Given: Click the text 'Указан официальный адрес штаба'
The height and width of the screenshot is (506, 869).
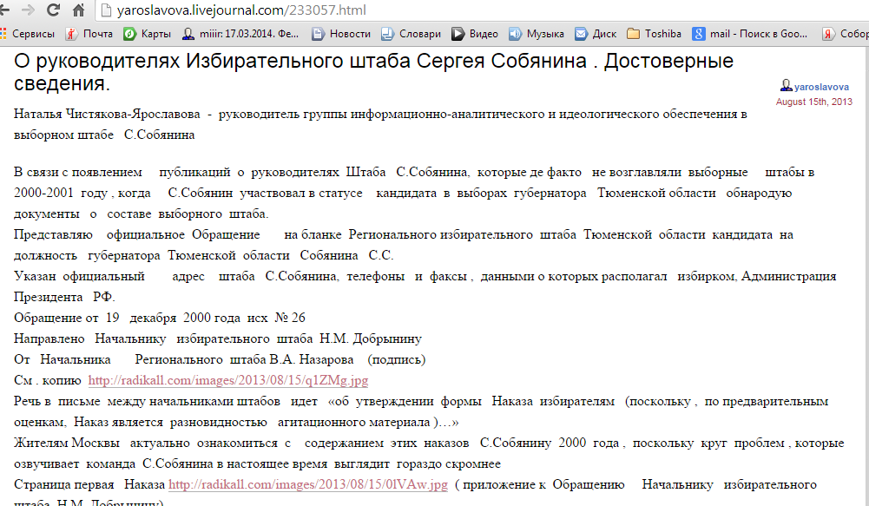Looking at the screenshot, I should (x=134, y=277).
